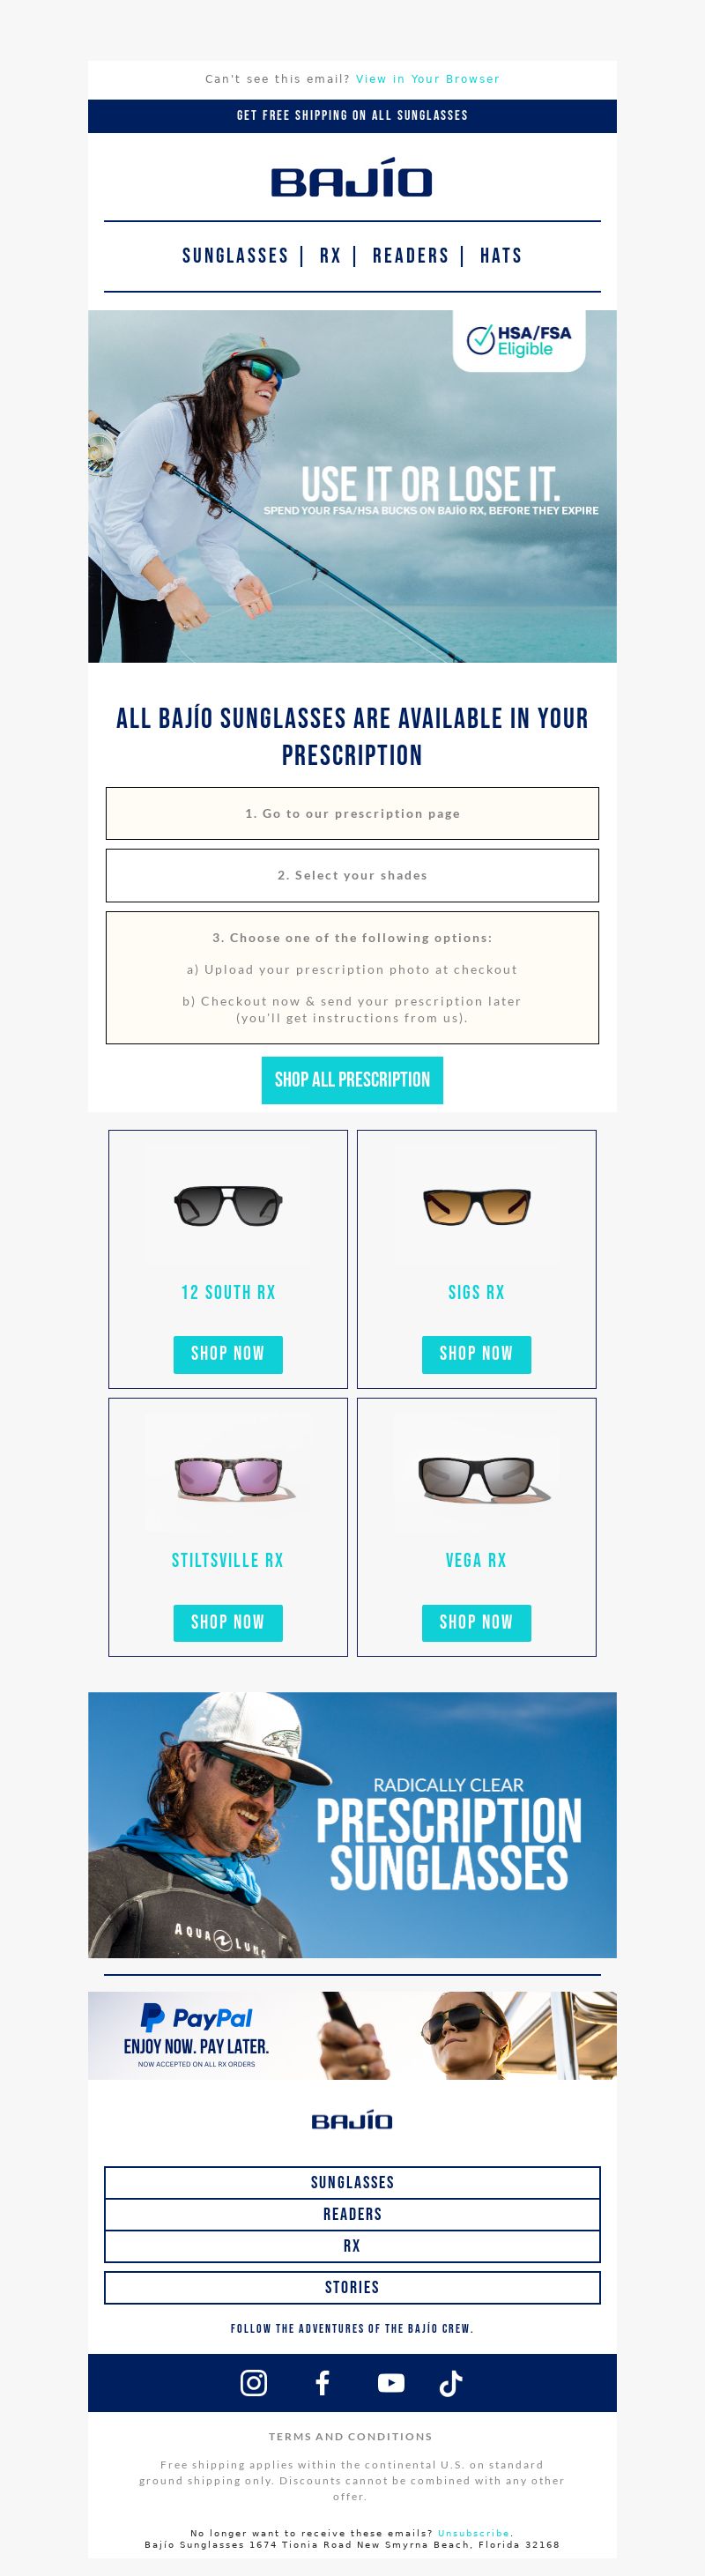Click the PayPal Enjoy Now Pay Later banner
705x2576 pixels.
pos(352,2035)
